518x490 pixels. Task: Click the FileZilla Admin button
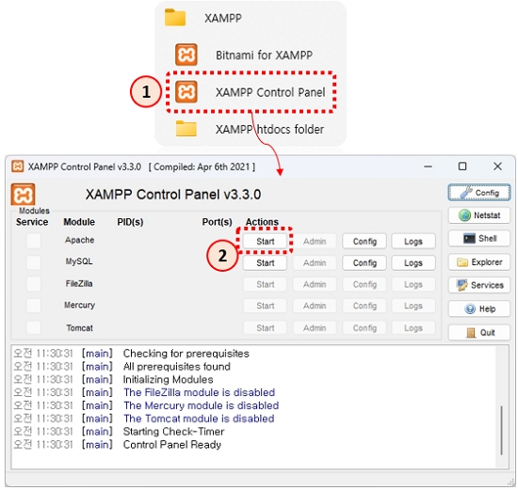coord(315,284)
